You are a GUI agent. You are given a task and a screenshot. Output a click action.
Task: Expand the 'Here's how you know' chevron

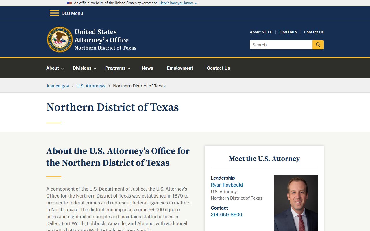coord(196,3)
